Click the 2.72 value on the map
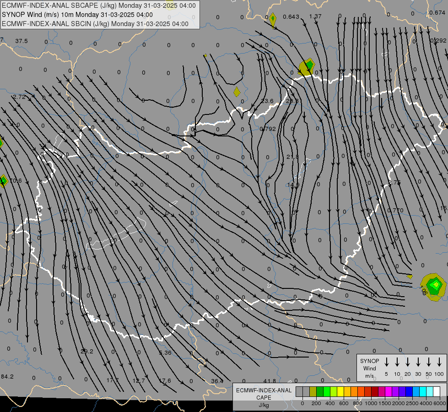The image size is (448, 412). [19, 97]
